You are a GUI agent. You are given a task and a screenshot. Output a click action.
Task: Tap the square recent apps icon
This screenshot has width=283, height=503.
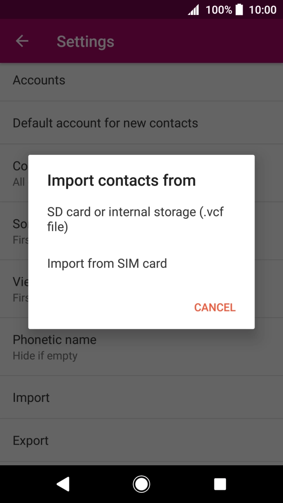click(219, 484)
